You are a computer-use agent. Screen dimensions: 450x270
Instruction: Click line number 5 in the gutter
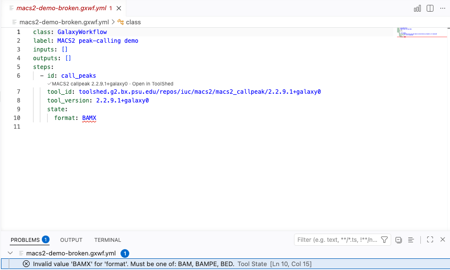pos(18,67)
